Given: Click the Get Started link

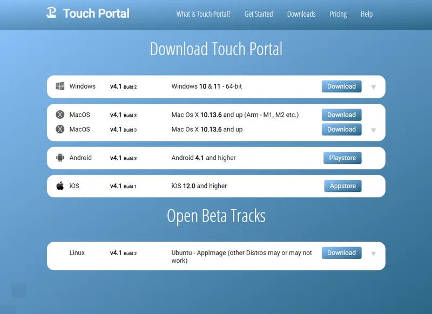Looking at the screenshot, I should (x=259, y=14).
